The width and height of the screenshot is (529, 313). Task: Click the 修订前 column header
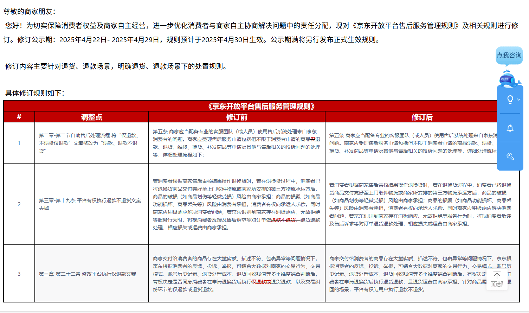pos(237,117)
